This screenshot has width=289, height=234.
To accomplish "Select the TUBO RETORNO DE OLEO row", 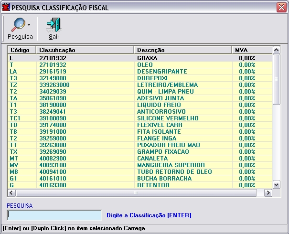I will pos(140,171).
